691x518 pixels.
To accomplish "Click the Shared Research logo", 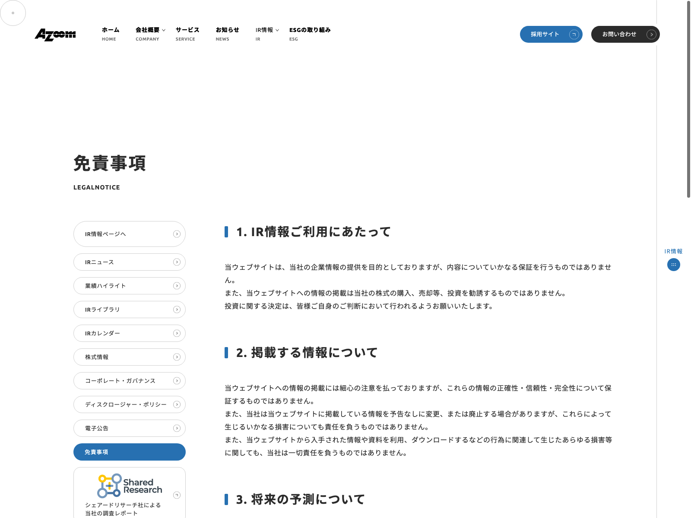I will [130, 486].
